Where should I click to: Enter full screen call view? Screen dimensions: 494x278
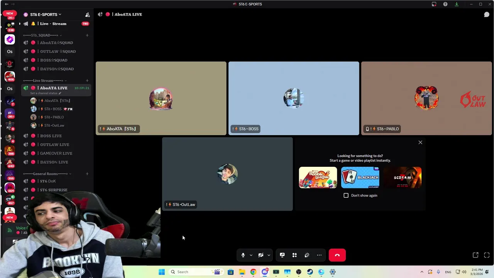click(x=487, y=255)
